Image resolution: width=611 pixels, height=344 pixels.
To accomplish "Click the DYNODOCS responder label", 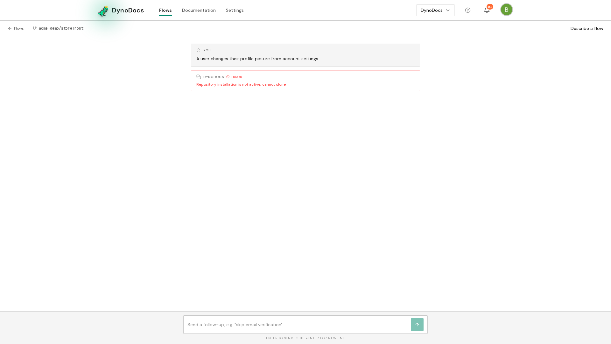I will coord(214,77).
